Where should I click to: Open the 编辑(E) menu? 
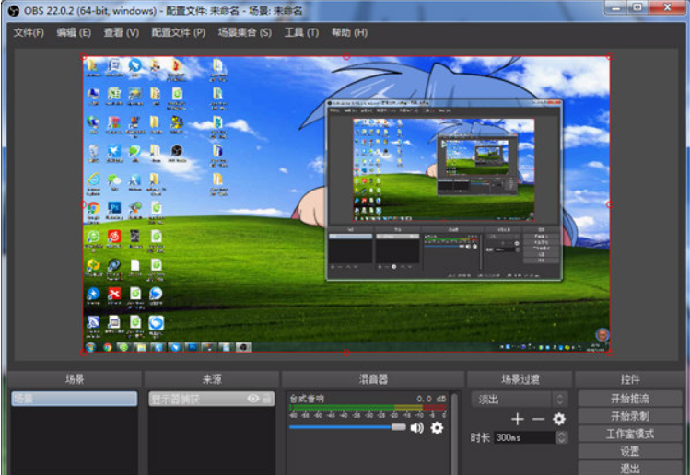74,32
